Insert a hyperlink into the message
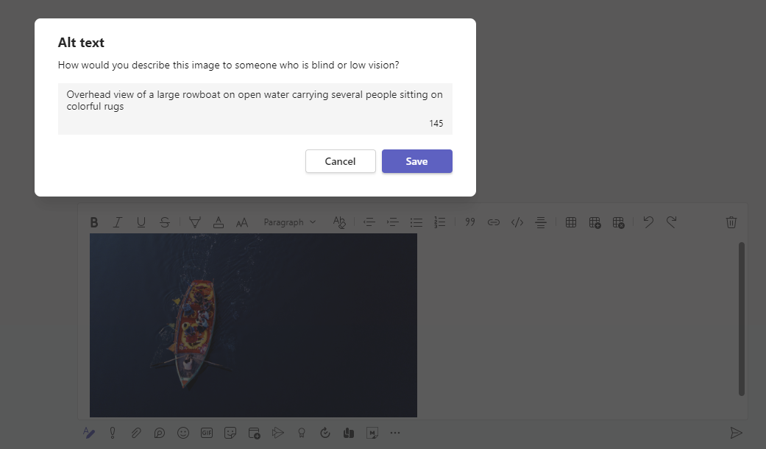Screen dimensions: 766x449 pyautogui.click(x=493, y=222)
